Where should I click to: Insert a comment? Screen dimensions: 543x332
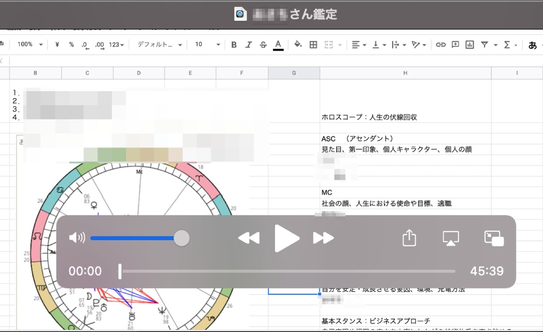pyautogui.click(x=455, y=44)
